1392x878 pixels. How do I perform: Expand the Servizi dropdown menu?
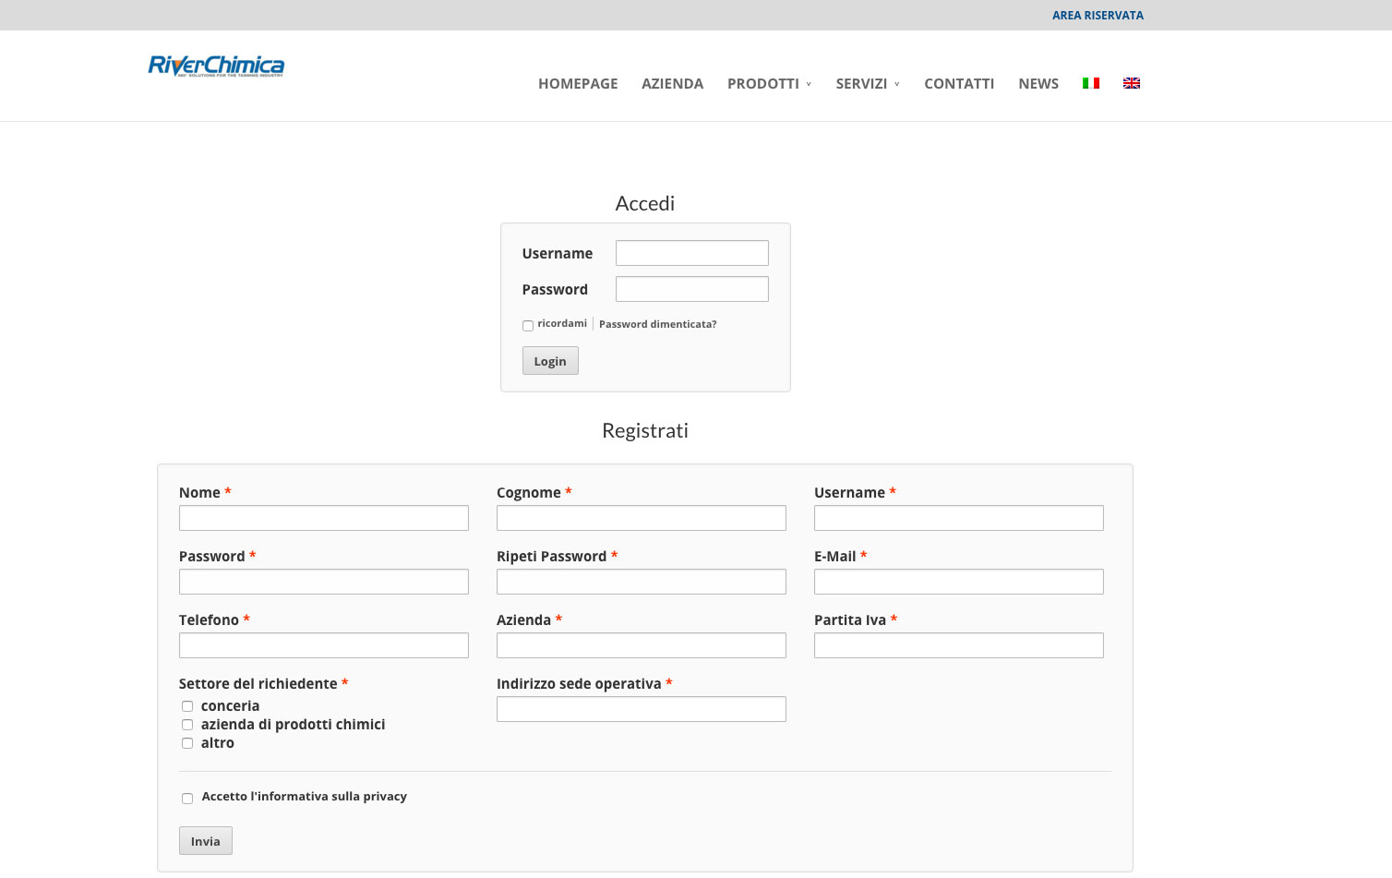point(868,83)
